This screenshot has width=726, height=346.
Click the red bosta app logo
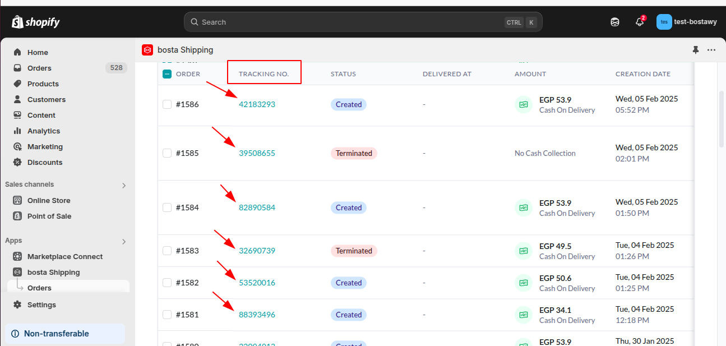click(147, 50)
